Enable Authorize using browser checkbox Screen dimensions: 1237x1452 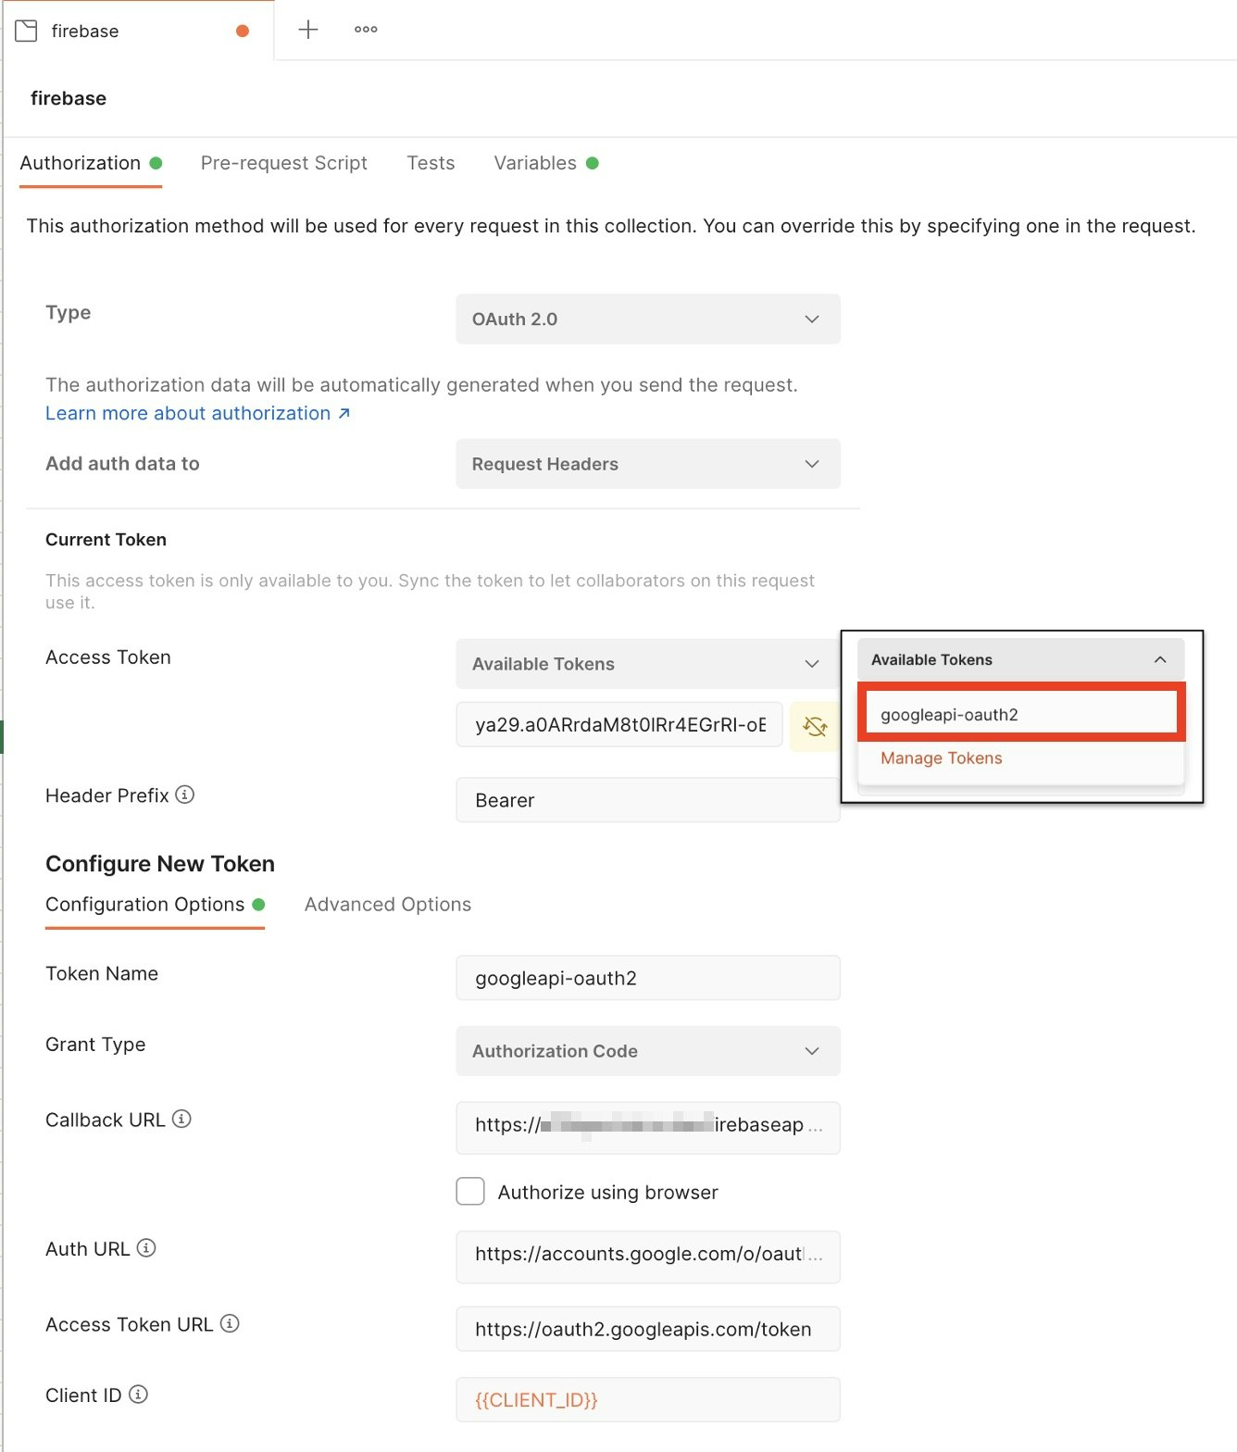pyautogui.click(x=470, y=1191)
